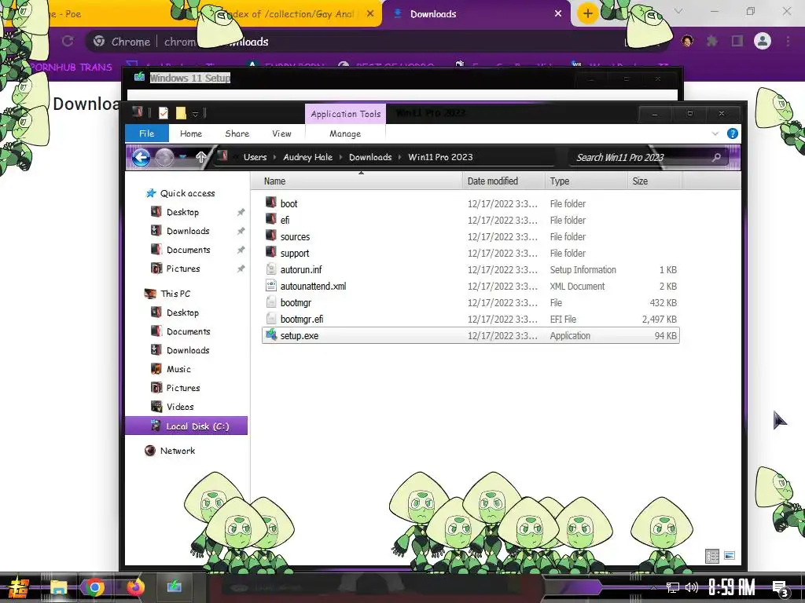Sort by the Date modified column header

click(503, 181)
